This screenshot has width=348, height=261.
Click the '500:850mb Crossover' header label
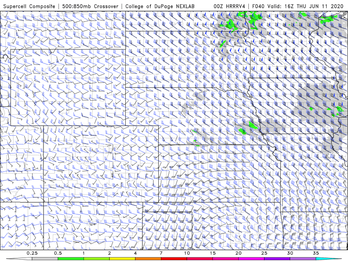point(90,6)
